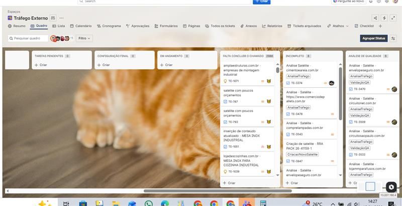This screenshot has height=206, width=402.
Task: Open the user profile avatar menu
Action: [395, 2]
